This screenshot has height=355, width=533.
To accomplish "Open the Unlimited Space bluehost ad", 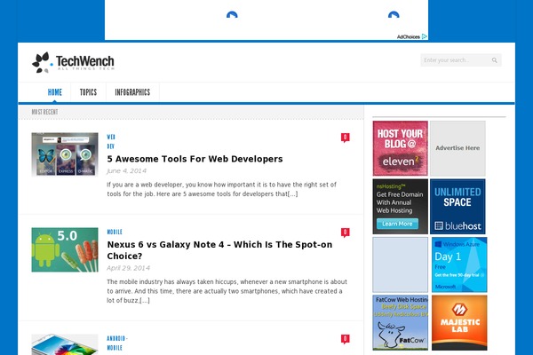I will pos(457,207).
